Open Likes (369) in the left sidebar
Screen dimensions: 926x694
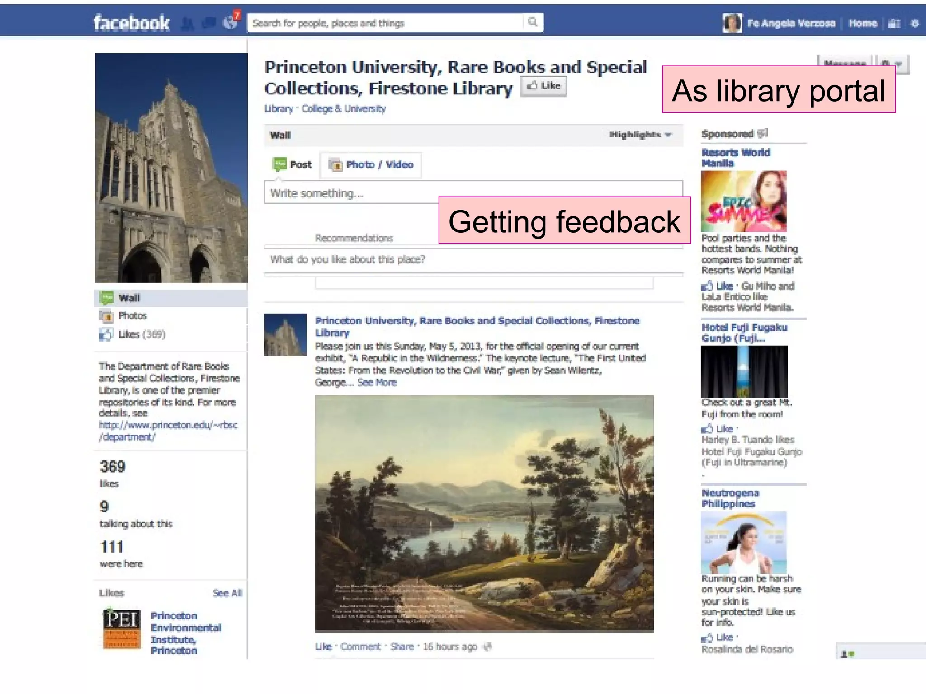(171, 334)
